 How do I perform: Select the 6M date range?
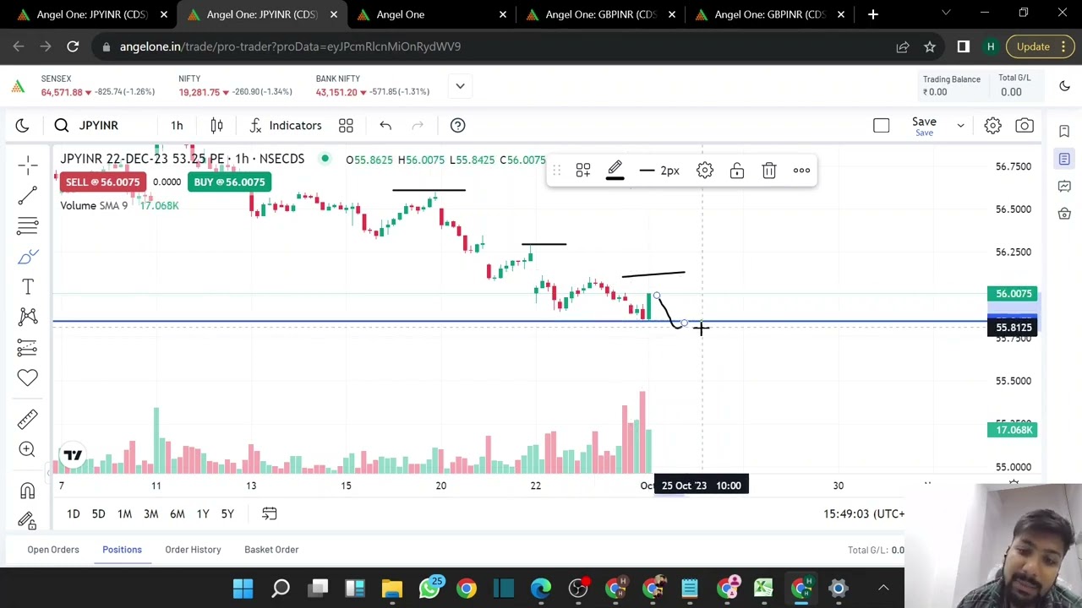[177, 513]
